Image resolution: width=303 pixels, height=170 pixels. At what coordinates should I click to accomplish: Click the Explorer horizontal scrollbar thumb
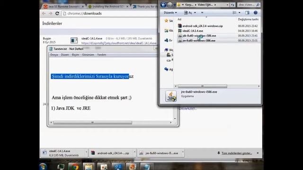pos(202,86)
